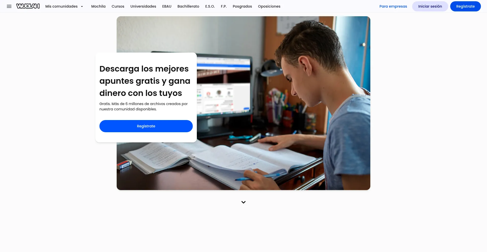Expand the Mis comunidades dropdown arrow

[82, 7]
